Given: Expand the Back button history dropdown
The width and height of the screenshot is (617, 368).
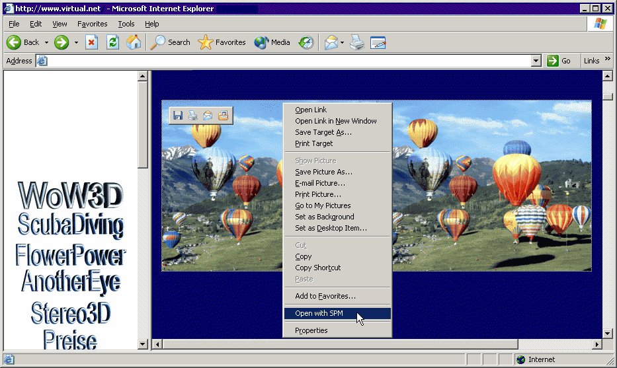Looking at the screenshot, I should point(46,42).
